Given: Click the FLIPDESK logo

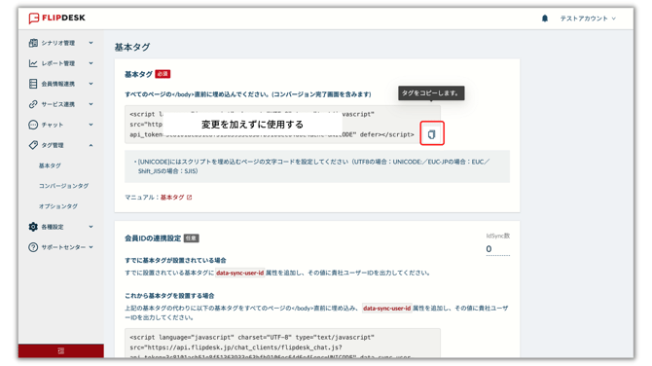Looking at the screenshot, I should (56, 18).
